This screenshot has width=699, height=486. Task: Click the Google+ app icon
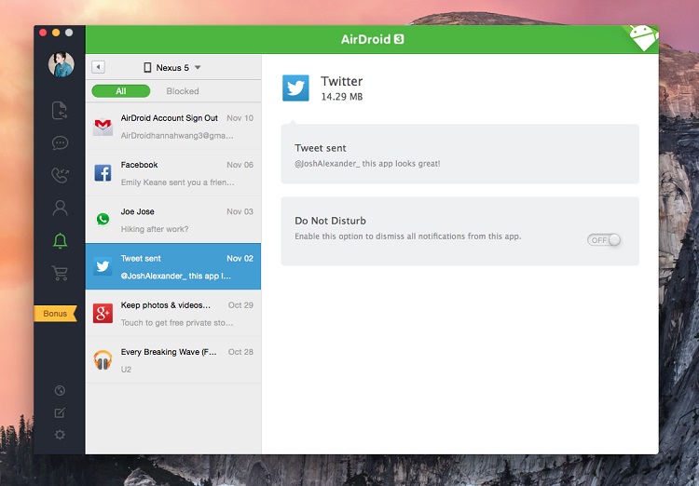pos(103,313)
